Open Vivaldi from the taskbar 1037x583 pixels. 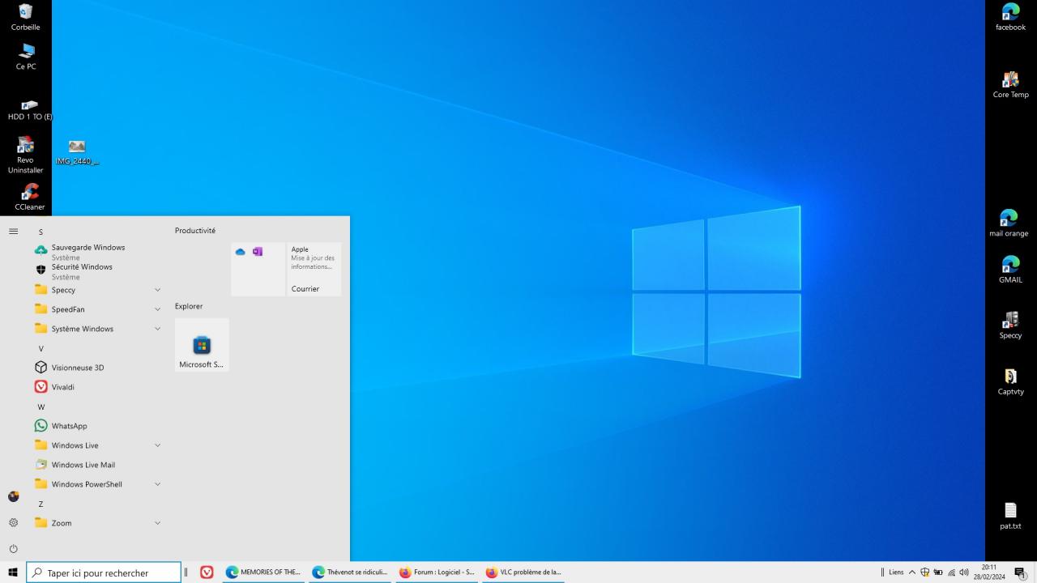click(x=207, y=572)
